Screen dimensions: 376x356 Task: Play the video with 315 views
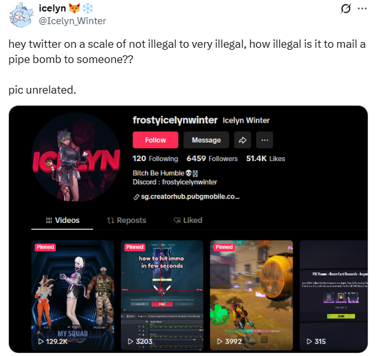click(333, 295)
